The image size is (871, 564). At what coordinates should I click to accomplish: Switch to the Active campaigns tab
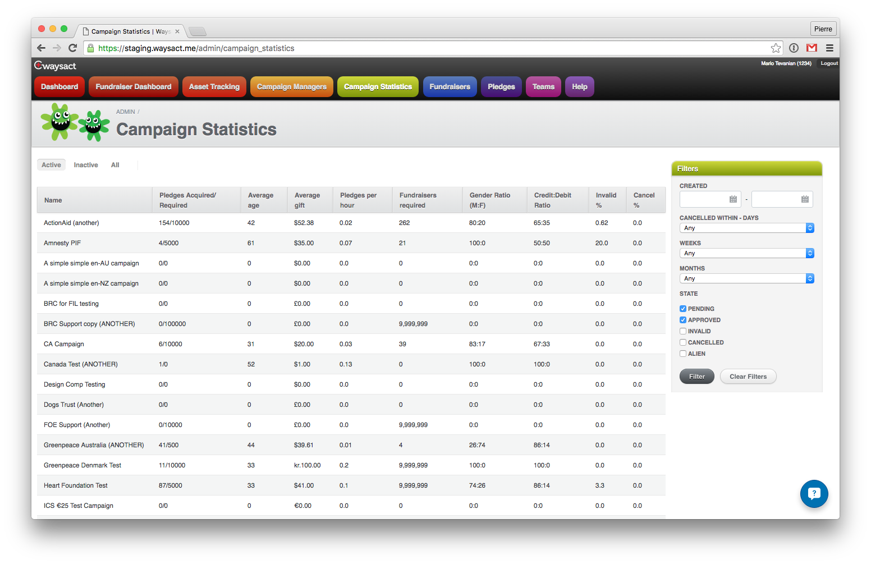click(x=51, y=165)
